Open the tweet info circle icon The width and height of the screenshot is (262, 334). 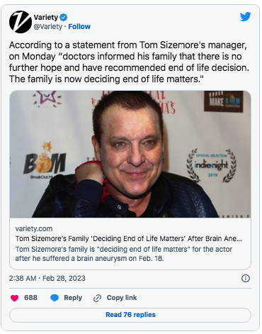point(246,278)
